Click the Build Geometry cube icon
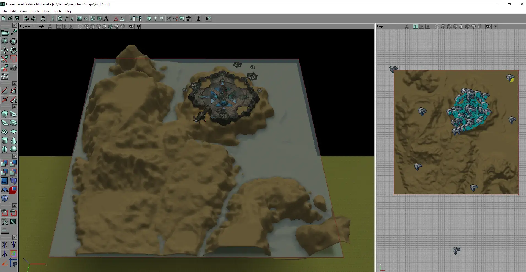This screenshot has width=526, height=272. click(x=149, y=19)
